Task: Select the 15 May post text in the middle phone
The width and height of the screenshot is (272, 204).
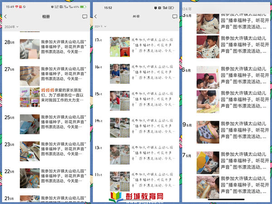Action: pyautogui.click(x=153, y=99)
